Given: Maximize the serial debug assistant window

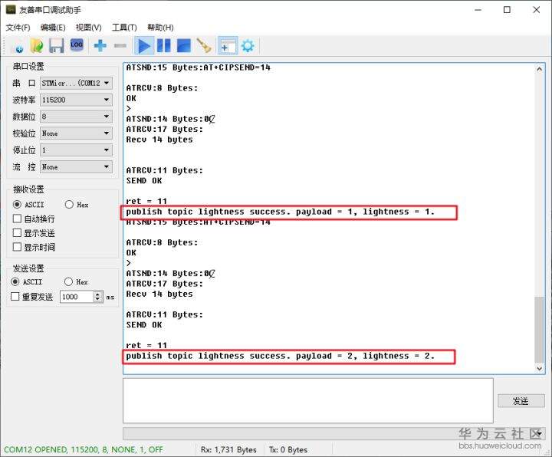Looking at the screenshot, I should click(x=507, y=10).
